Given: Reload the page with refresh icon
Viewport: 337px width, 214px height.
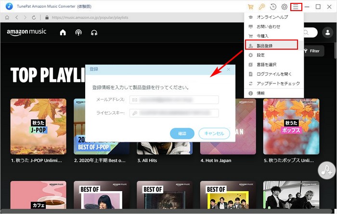Looking at the screenshot, I should coord(34,17).
